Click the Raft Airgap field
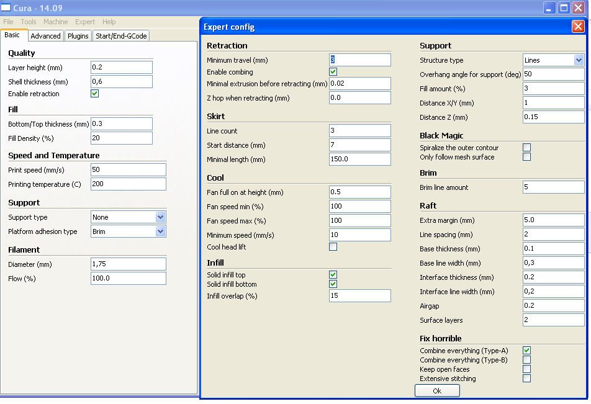This screenshot has height=404, width=591. pos(554,306)
